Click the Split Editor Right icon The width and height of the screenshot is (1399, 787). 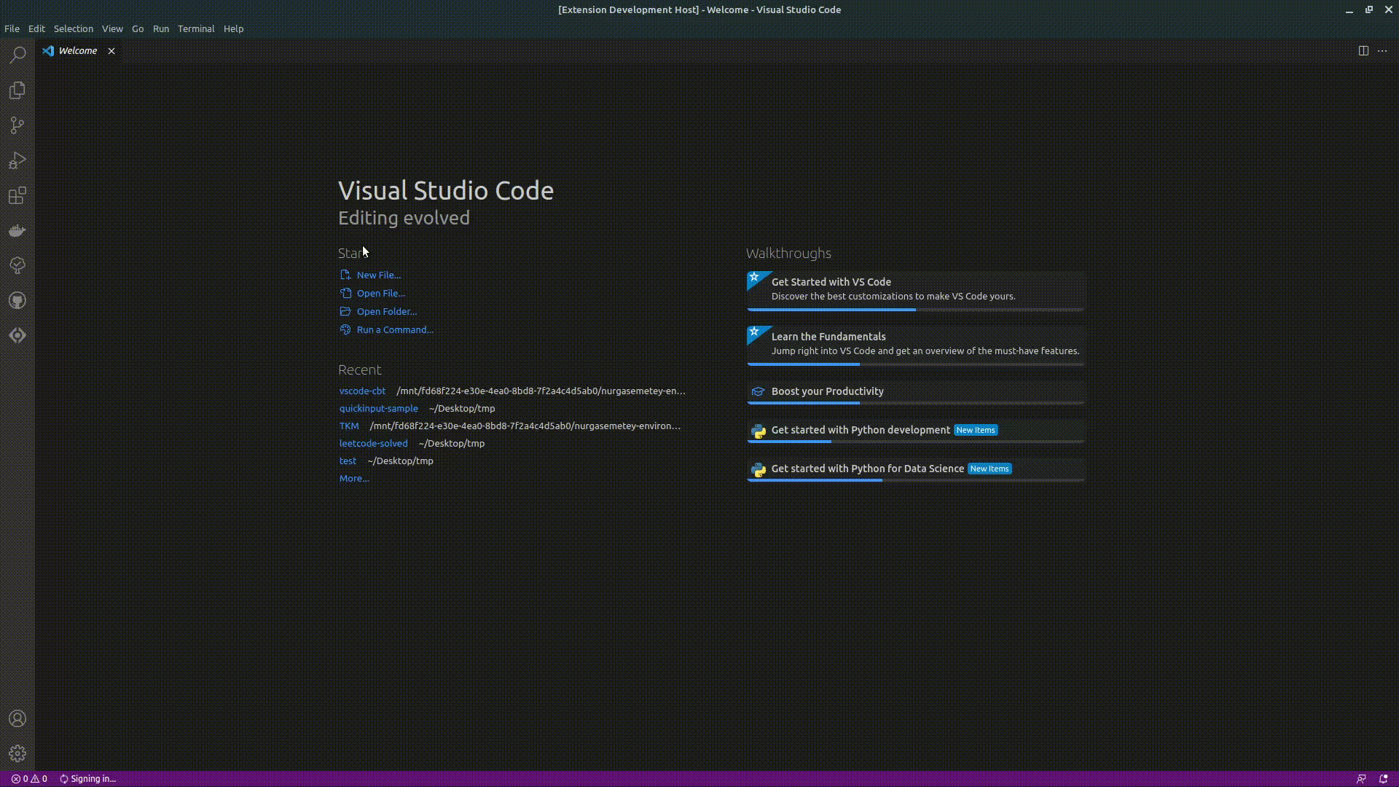click(x=1363, y=50)
